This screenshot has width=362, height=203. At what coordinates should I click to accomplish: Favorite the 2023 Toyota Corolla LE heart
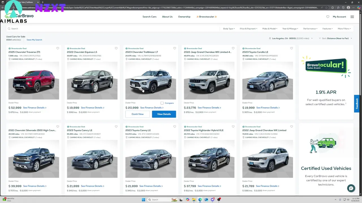[292, 48]
